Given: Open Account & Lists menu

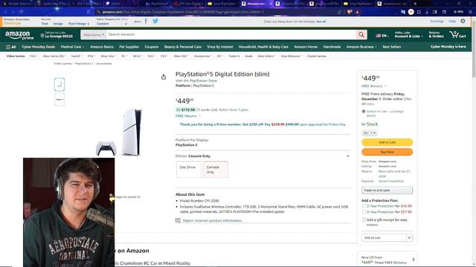Looking at the screenshot, I should 408,35.
